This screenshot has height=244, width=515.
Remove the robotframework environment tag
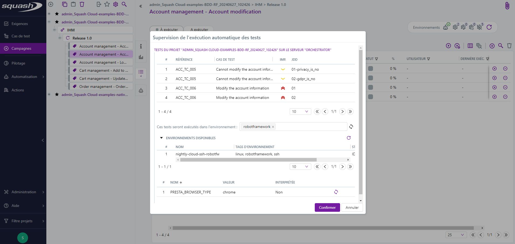tap(273, 127)
